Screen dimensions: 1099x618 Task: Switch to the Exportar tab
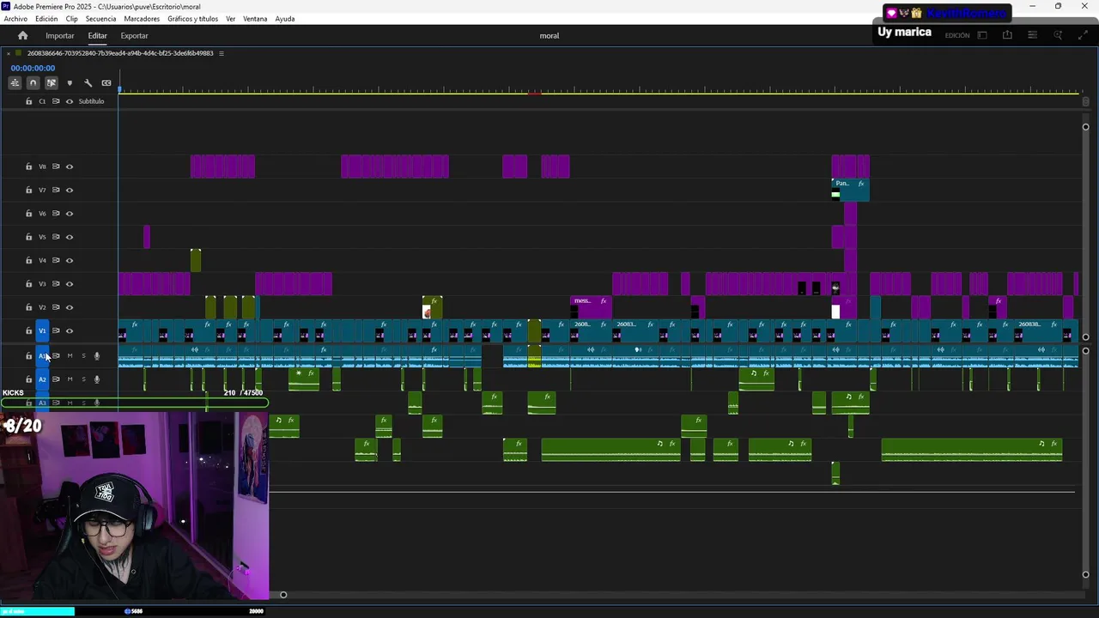134,35
